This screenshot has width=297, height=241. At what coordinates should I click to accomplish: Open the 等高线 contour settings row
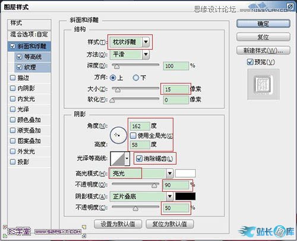33,57
